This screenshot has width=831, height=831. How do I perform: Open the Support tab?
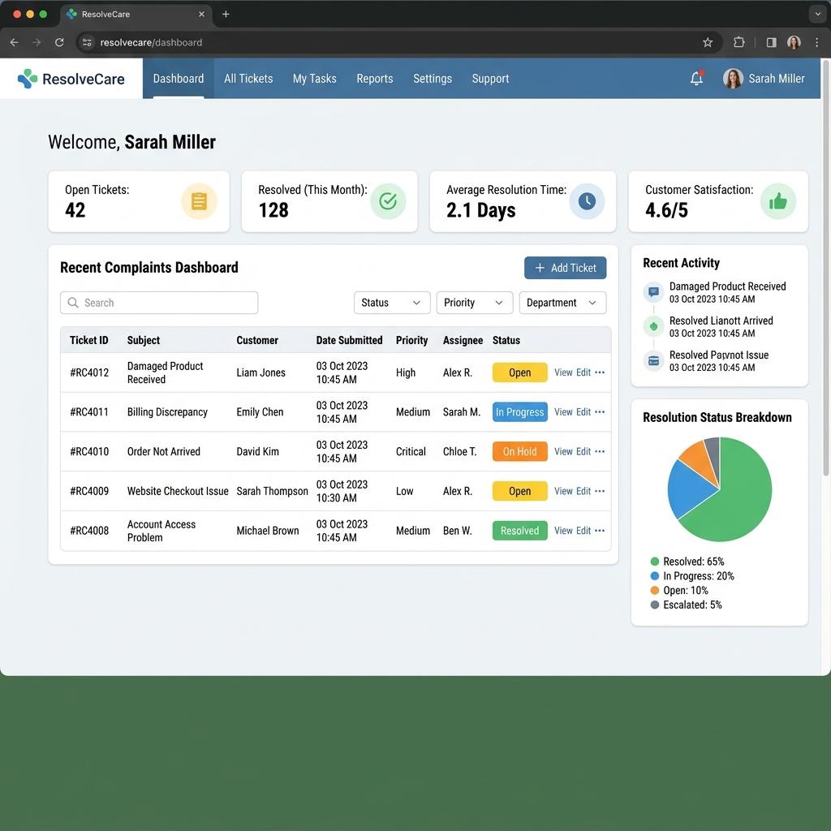pos(490,79)
